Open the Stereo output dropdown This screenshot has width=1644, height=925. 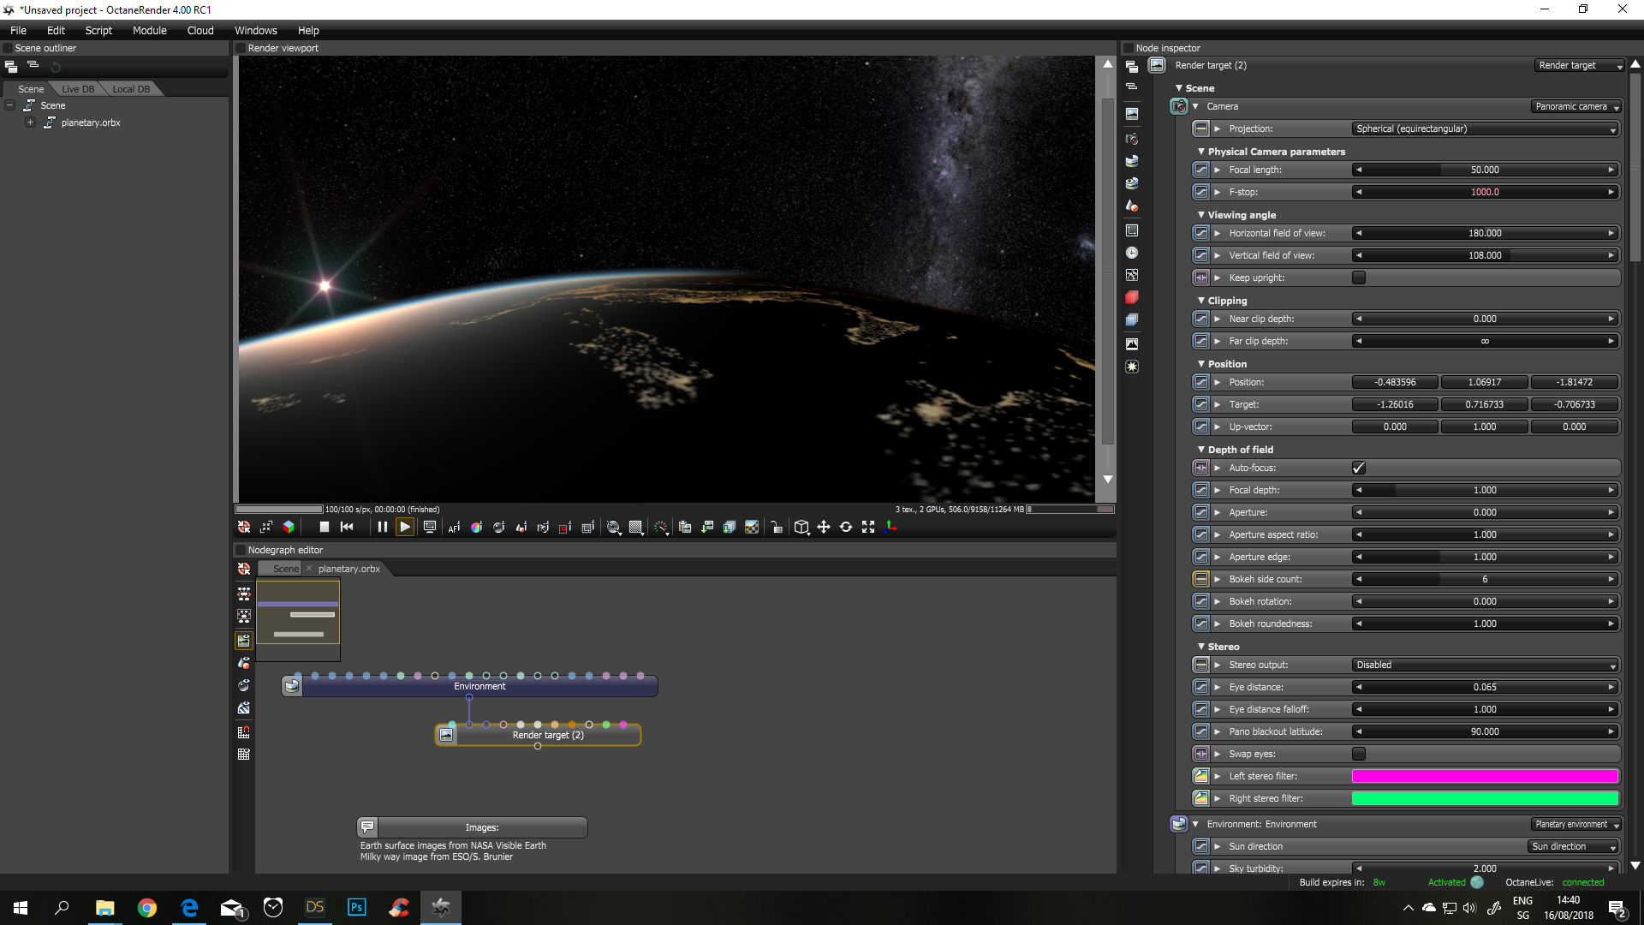tap(1486, 665)
